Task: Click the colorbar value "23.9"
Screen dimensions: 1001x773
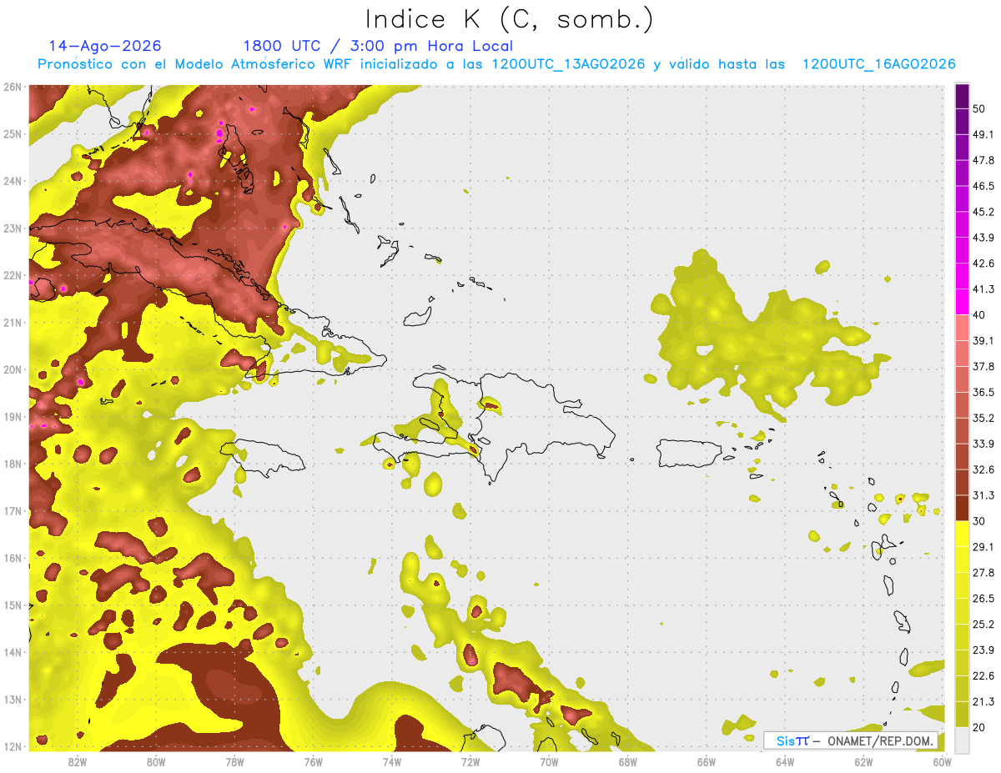Action: (983, 650)
